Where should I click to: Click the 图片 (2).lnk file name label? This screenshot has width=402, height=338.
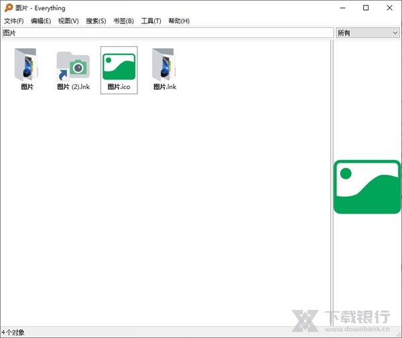(73, 87)
